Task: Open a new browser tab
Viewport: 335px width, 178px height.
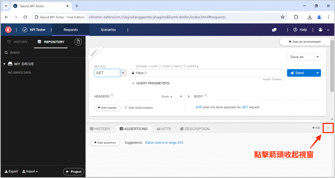Action: click(x=77, y=6)
